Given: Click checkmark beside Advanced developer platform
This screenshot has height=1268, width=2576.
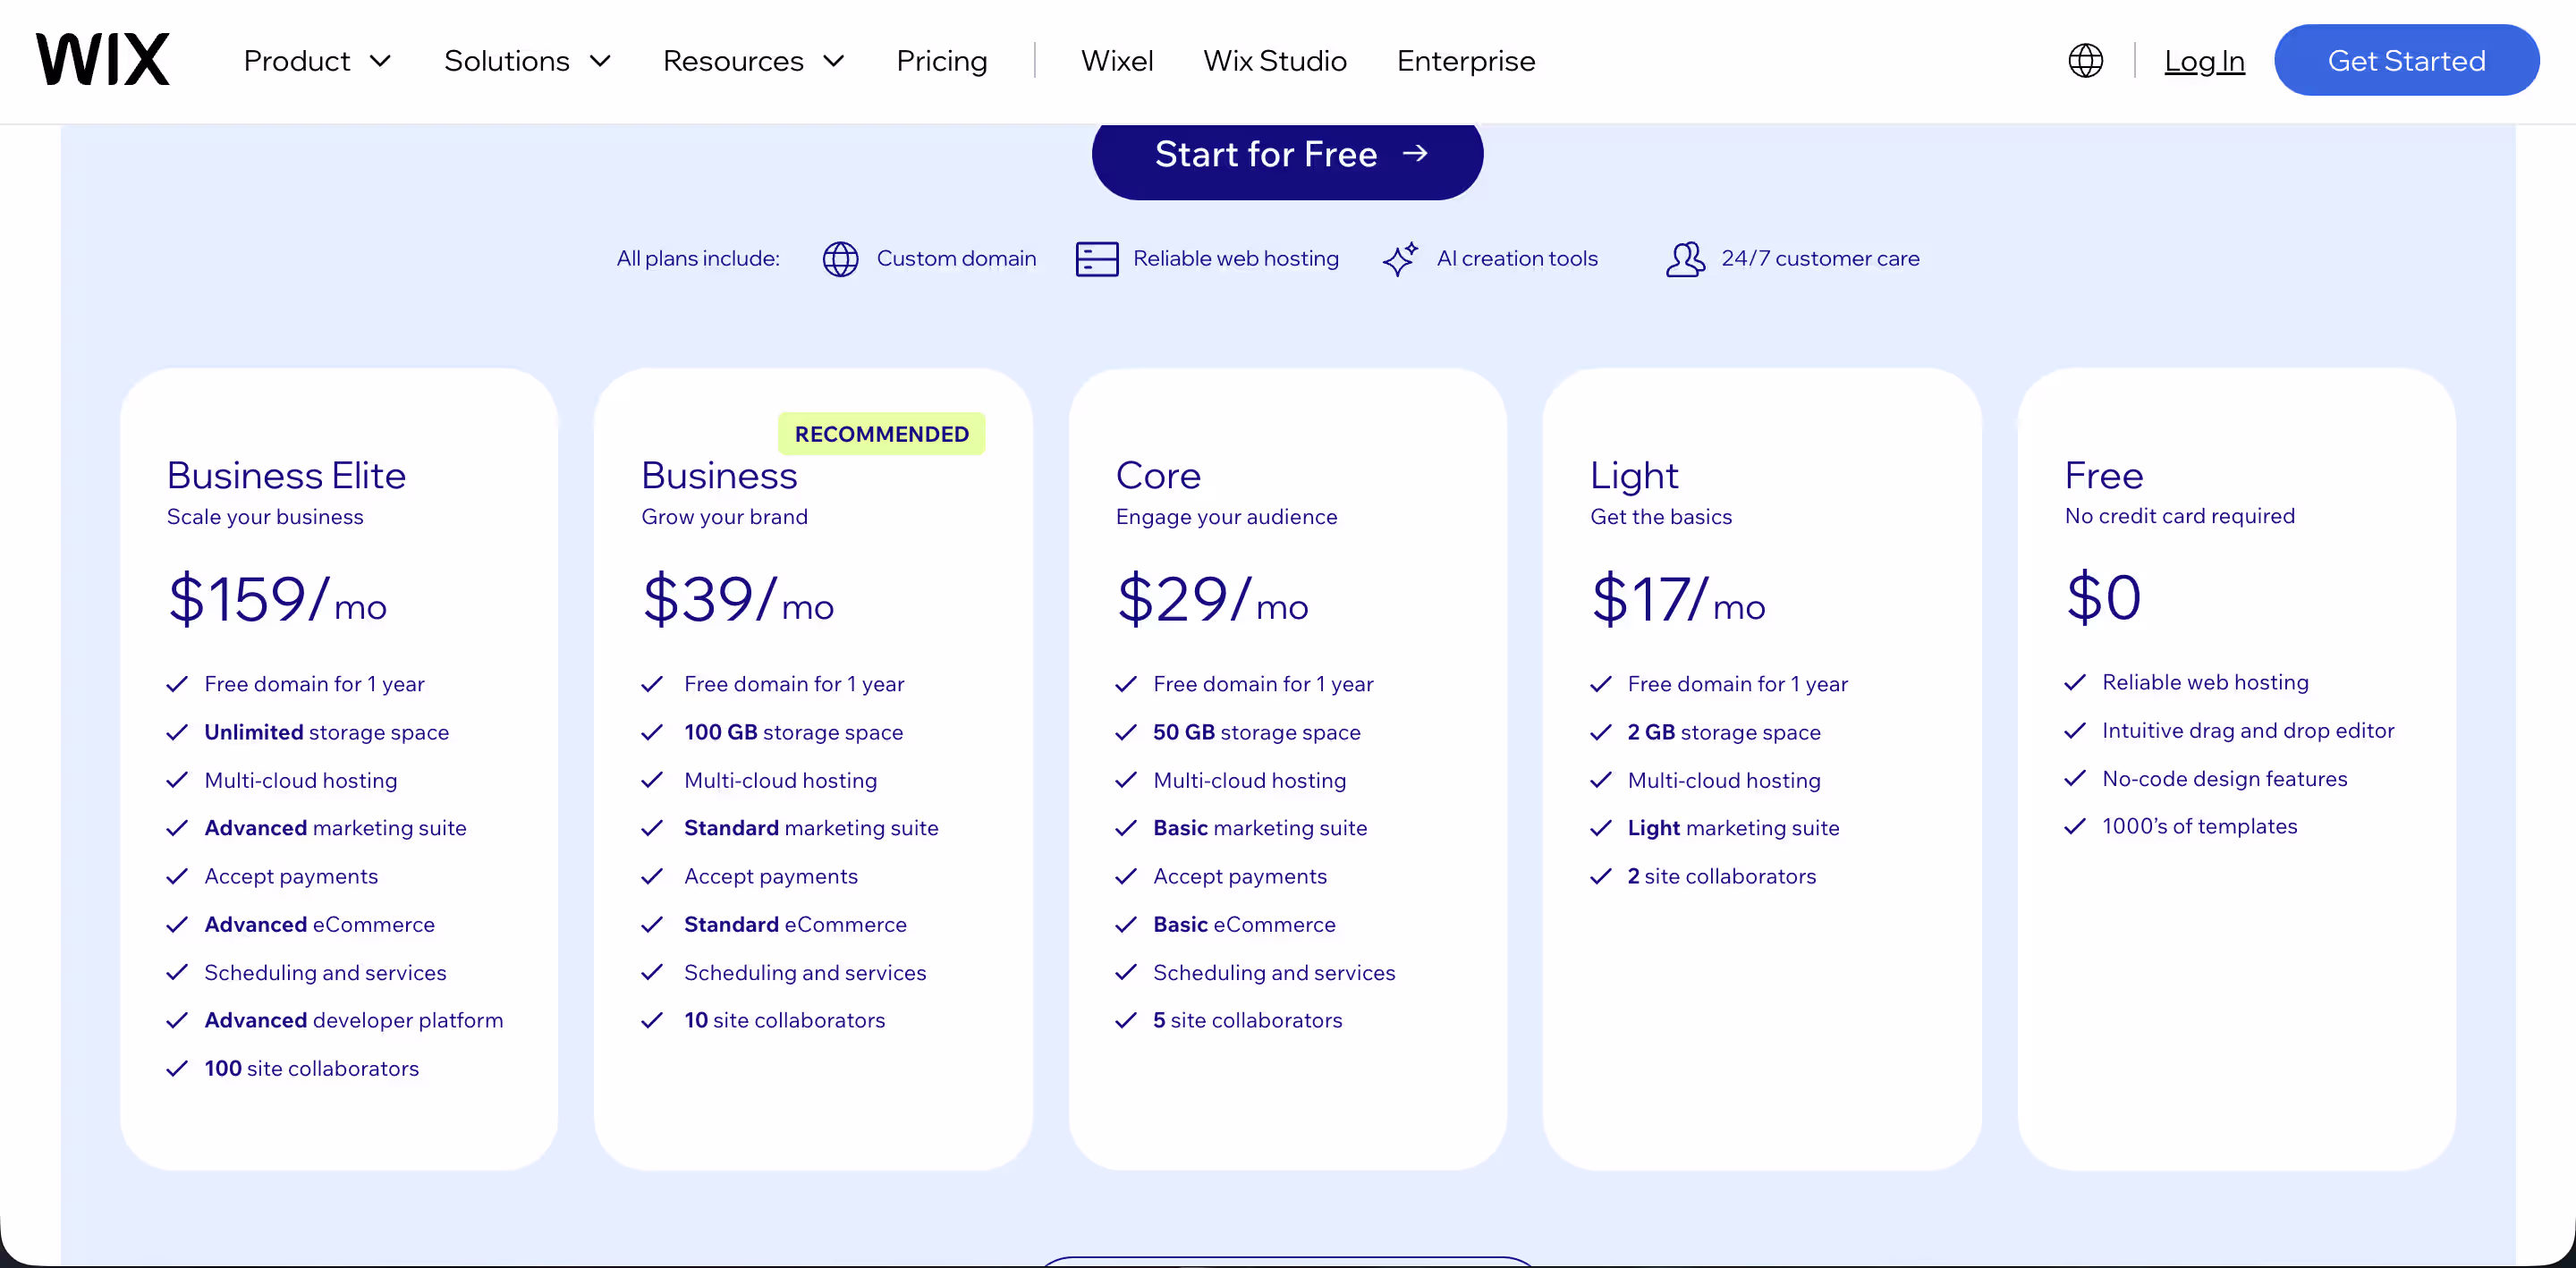Looking at the screenshot, I should click(177, 1021).
